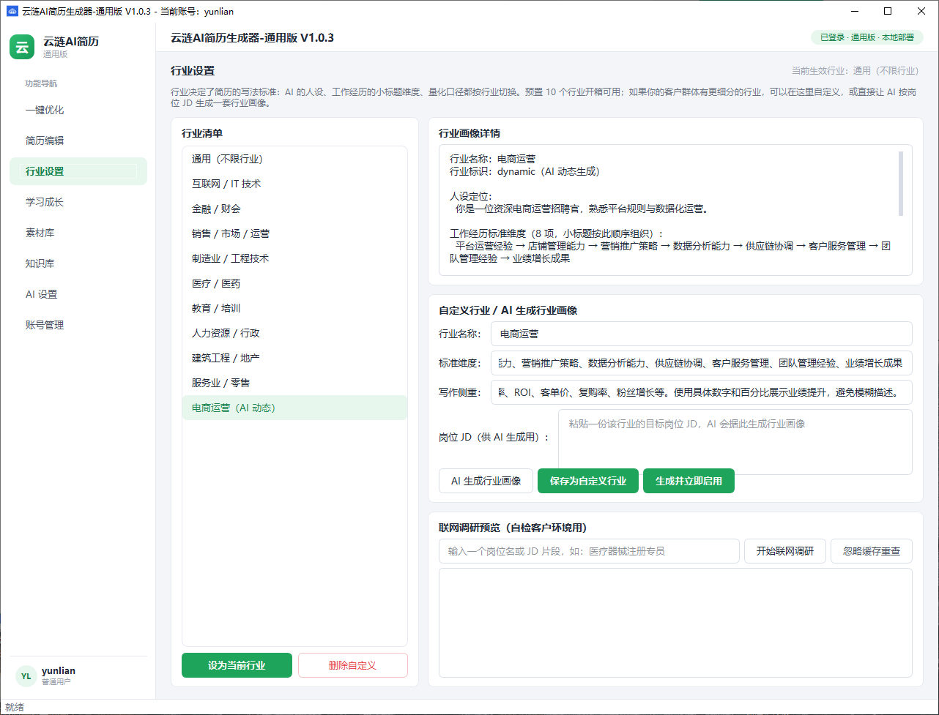Click 生成并立即启用 button

[689, 481]
